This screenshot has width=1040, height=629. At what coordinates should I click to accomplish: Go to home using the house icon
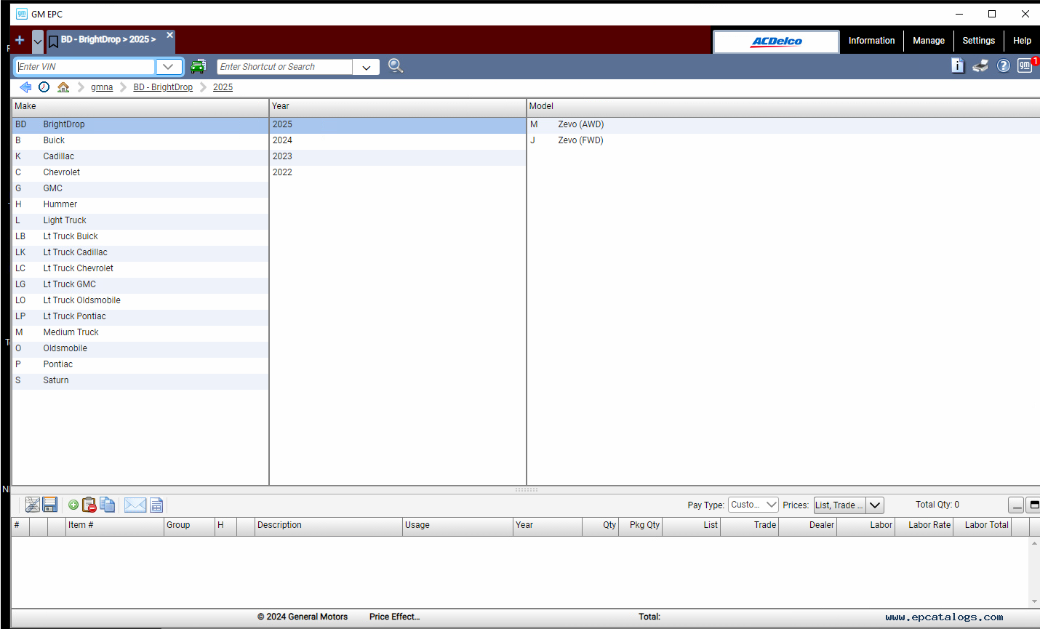click(63, 87)
